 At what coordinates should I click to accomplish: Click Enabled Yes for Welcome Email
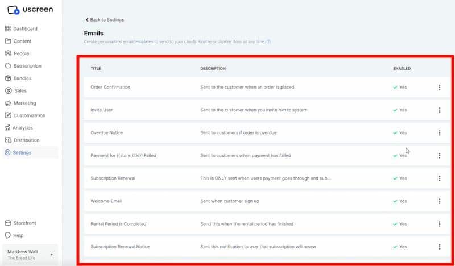pos(400,201)
